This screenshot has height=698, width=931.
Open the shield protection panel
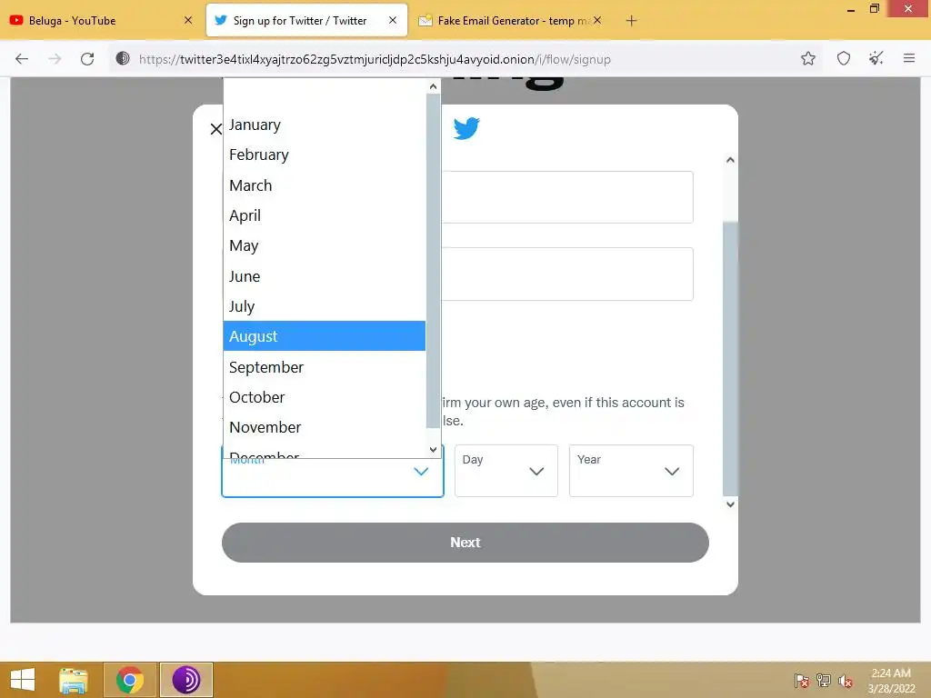[x=843, y=58]
